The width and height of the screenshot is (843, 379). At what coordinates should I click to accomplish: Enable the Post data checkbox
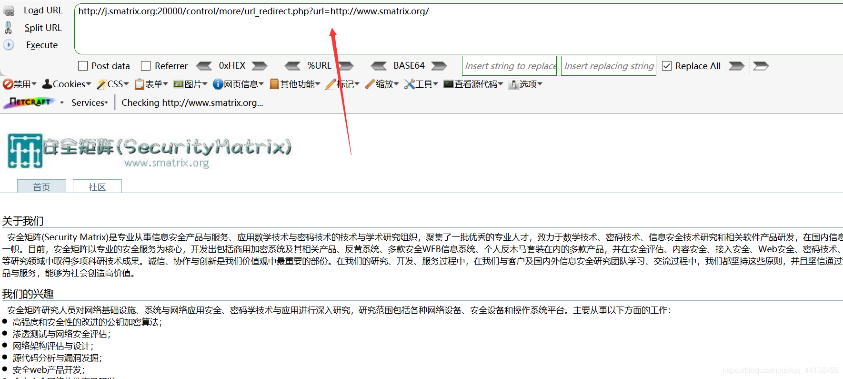83,66
